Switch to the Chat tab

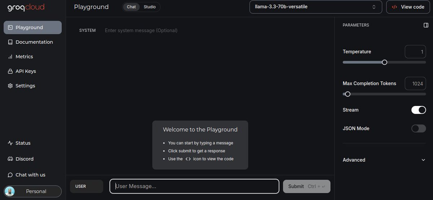pyautogui.click(x=131, y=7)
